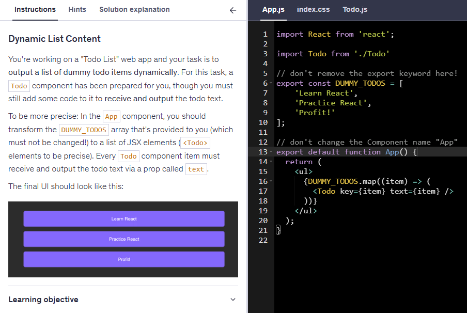Place cursor on empty line 22
The height and width of the screenshot is (313, 467).
click(x=310, y=240)
